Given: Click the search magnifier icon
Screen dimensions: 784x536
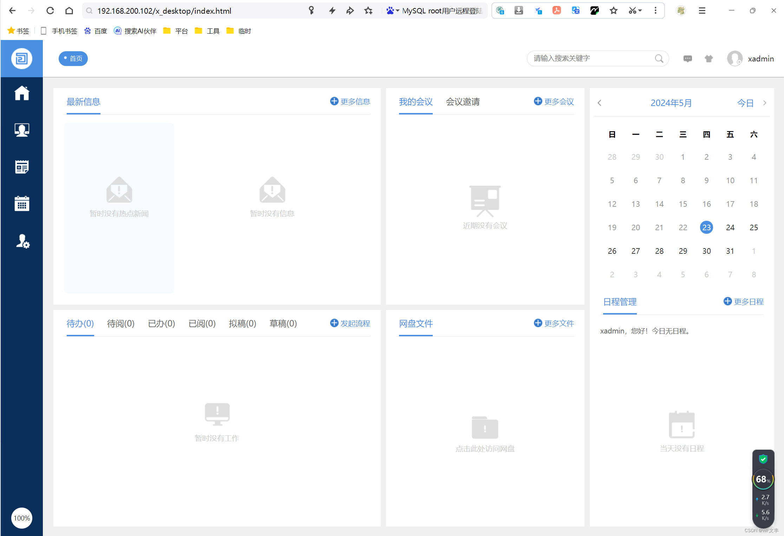Looking at the screenshot, I should point(659,58).
